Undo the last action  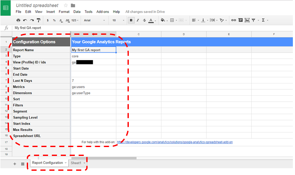pyautogui.click(x=25, y=20)
